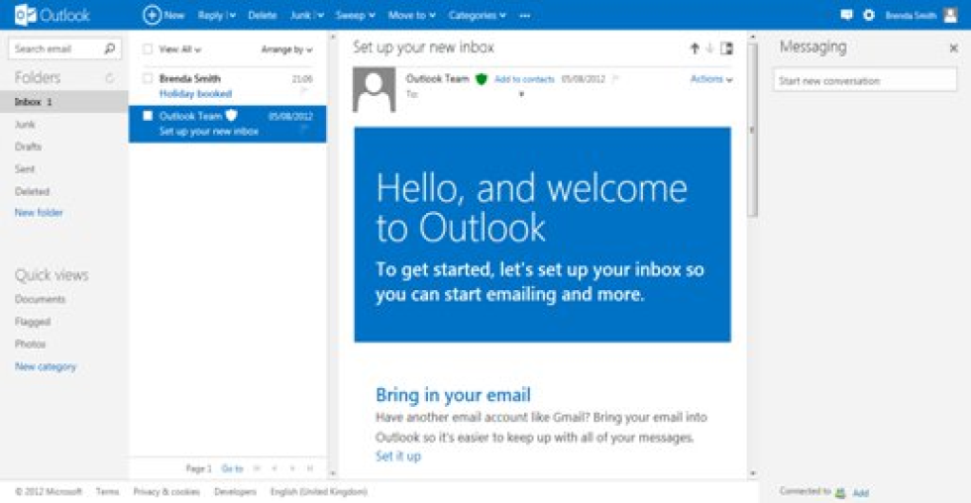The width and height of the screenshot is (971, 503).
Task: Click the connected messenger icon at the bottom
Action: (840, 492)
